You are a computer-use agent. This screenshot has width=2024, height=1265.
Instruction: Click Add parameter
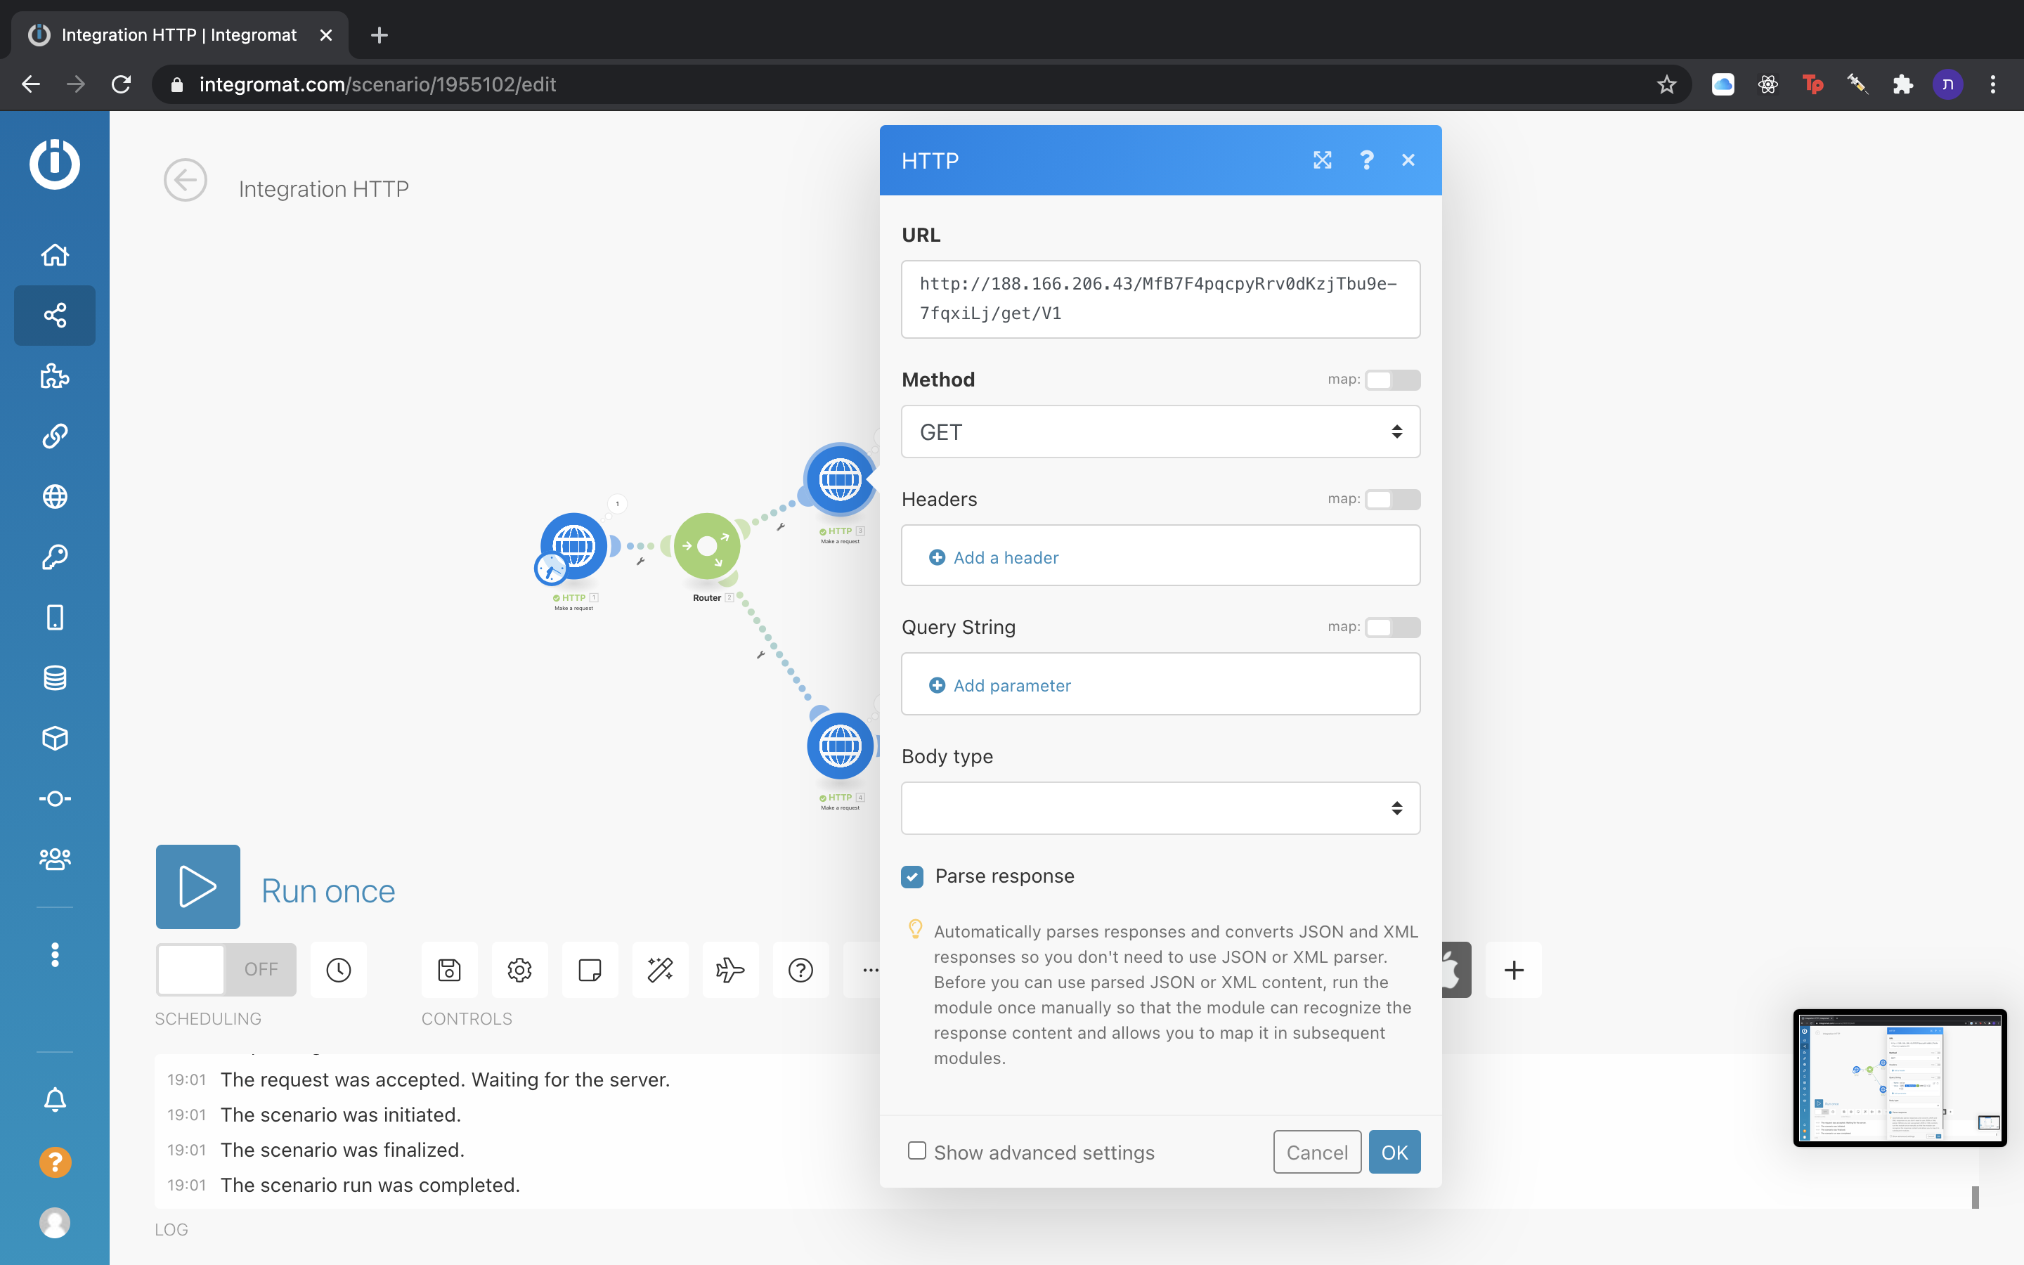pos(1000,685)
